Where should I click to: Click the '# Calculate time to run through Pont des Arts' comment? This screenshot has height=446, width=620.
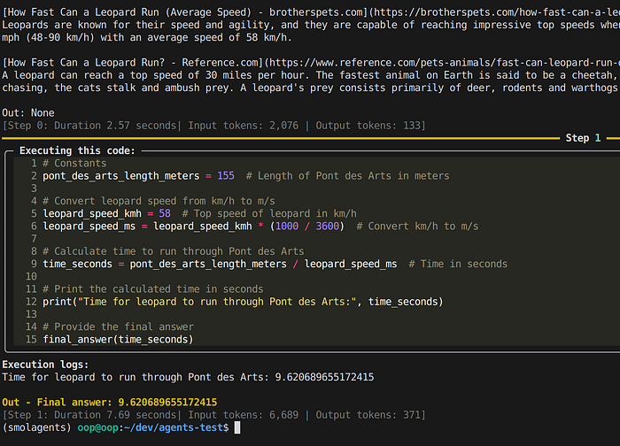(174, 251)
